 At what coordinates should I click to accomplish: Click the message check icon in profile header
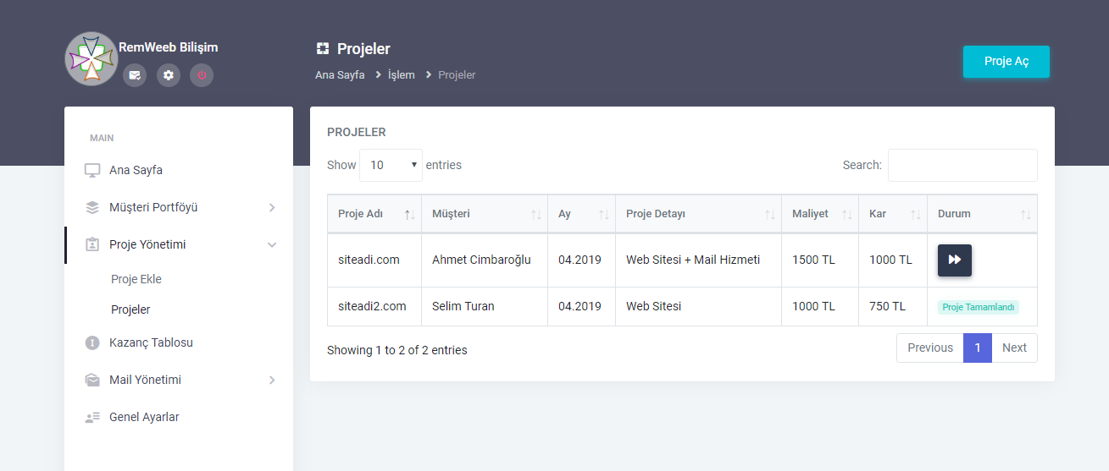point(135,75)
